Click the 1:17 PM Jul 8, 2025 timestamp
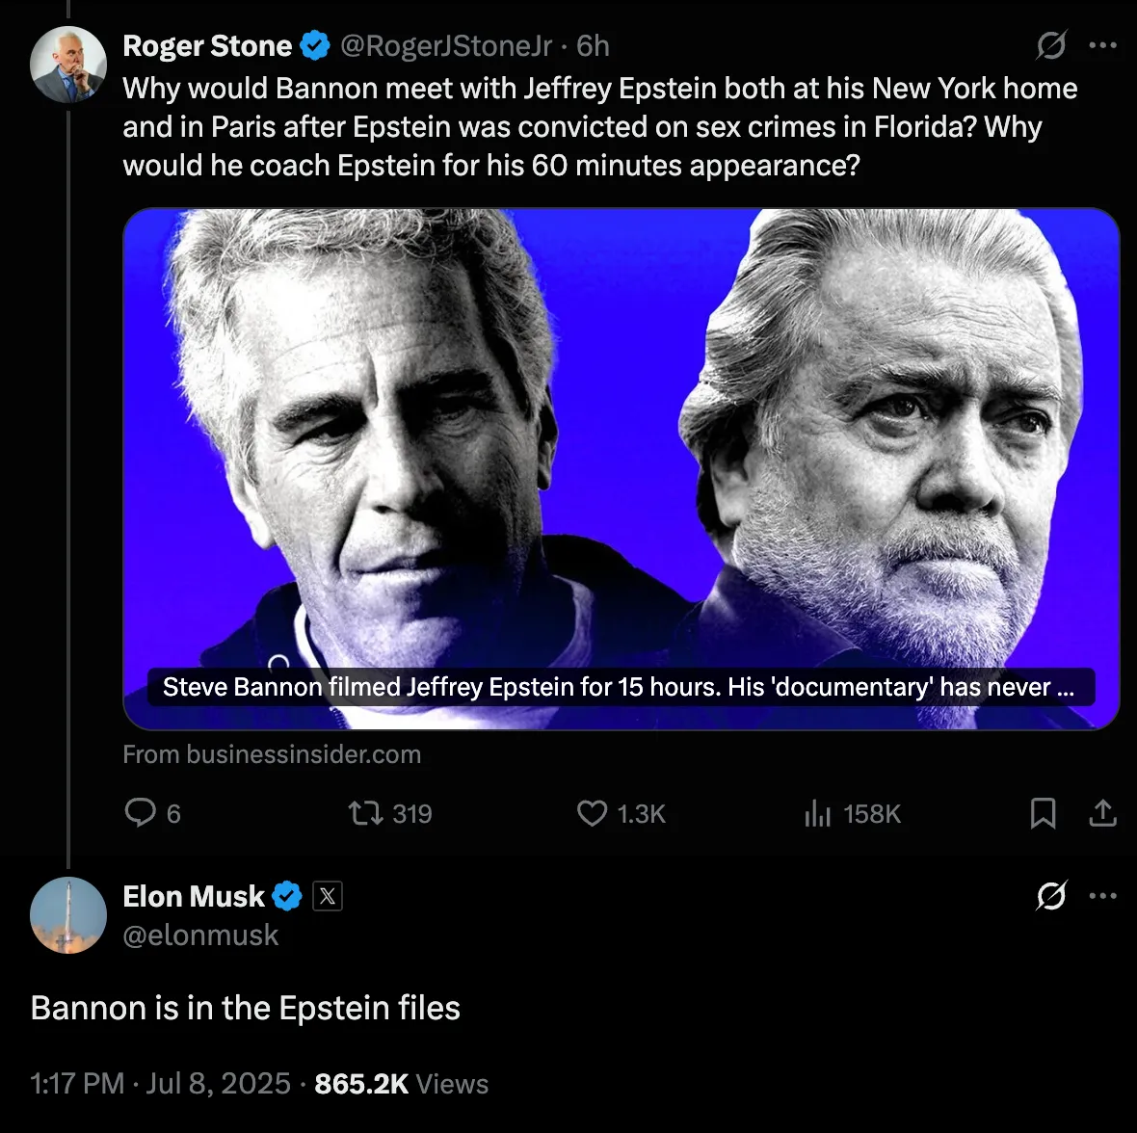The image size is (1137, 1133). [x=161, y=1084]
